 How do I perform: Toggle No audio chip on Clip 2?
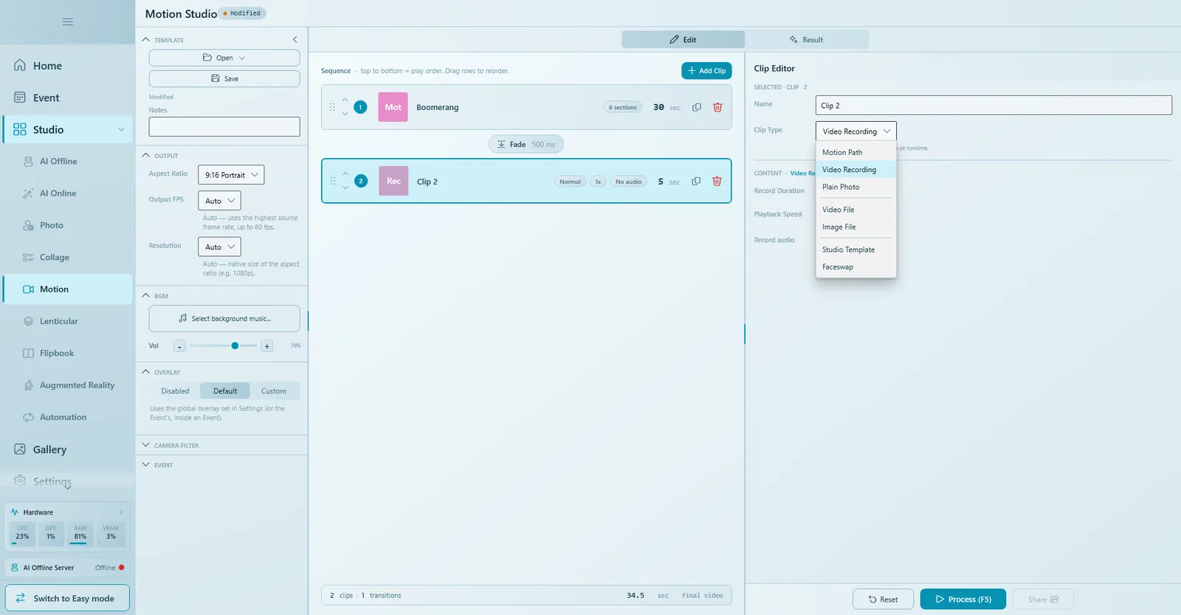tap(628, 182)
